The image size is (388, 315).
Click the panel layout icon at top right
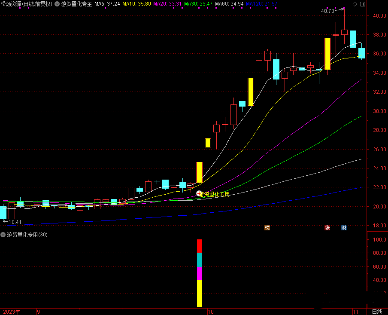tap(363, 4)
